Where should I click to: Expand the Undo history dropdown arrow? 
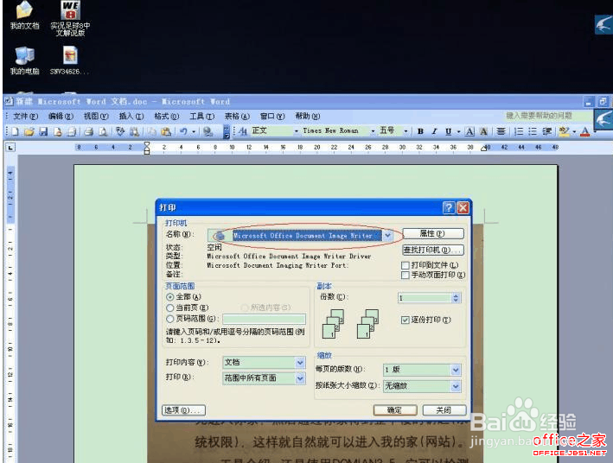pyautogui.click(x=194, y=131)
